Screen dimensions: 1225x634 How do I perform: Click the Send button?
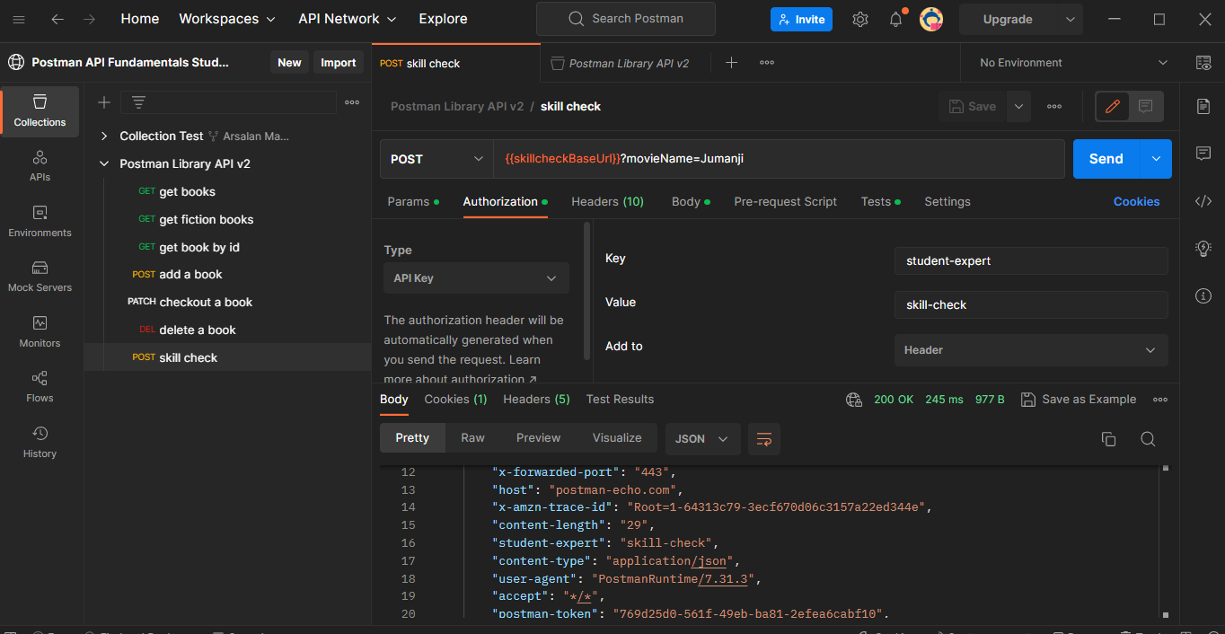(x=1106, y=158)
